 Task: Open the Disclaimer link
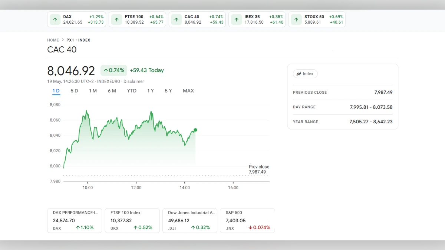click(133, 81)
